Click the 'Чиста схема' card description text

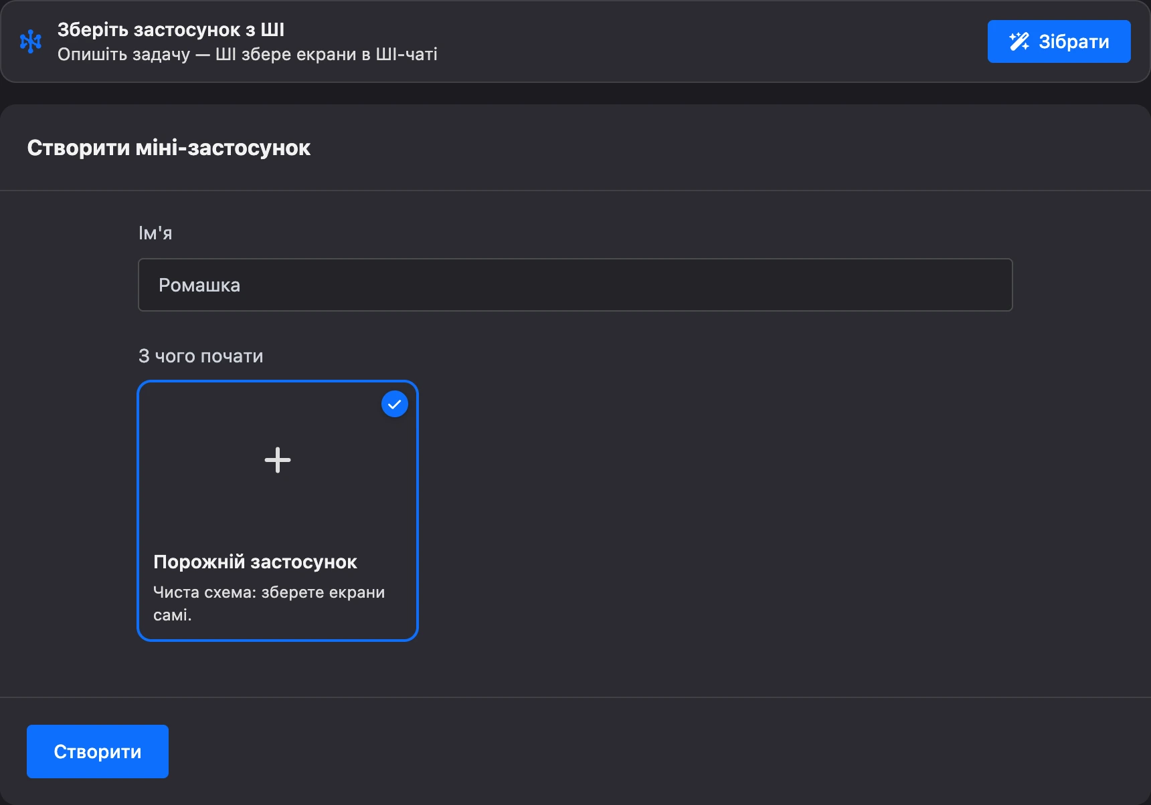[269, 603]
